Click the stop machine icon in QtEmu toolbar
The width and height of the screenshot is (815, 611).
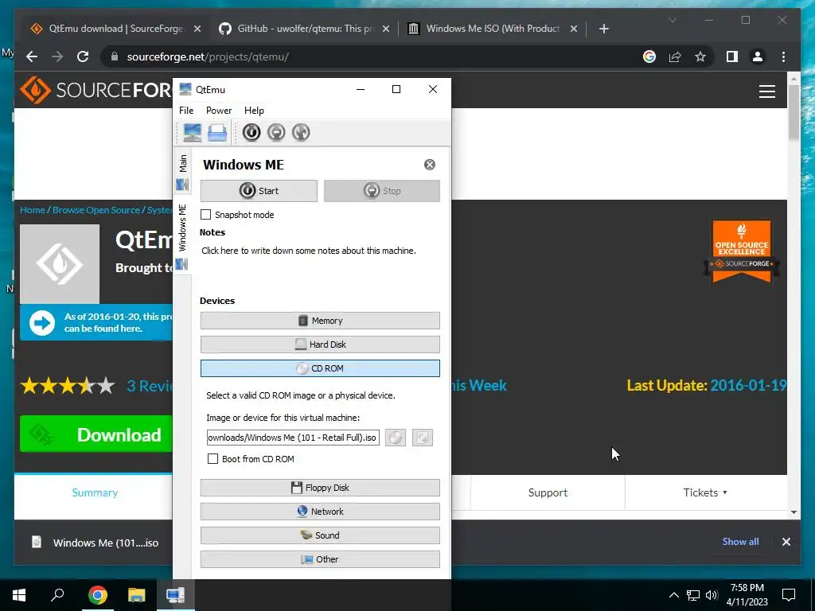276,133
